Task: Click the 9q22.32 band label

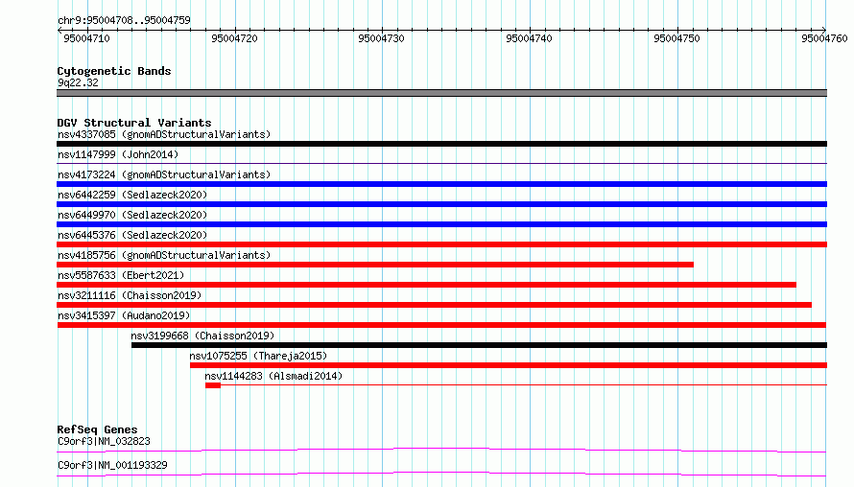Action: 78,82
